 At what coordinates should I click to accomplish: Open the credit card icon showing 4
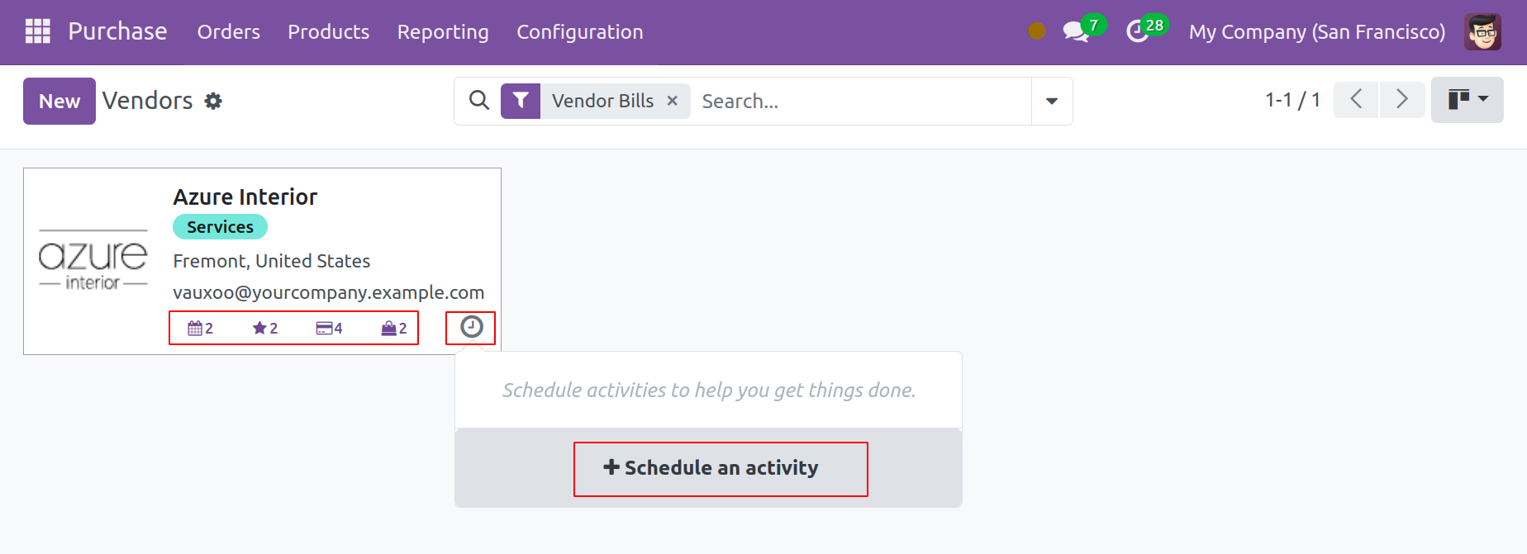coord(329,328)
